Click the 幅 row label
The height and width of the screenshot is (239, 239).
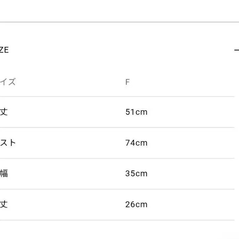4,174
